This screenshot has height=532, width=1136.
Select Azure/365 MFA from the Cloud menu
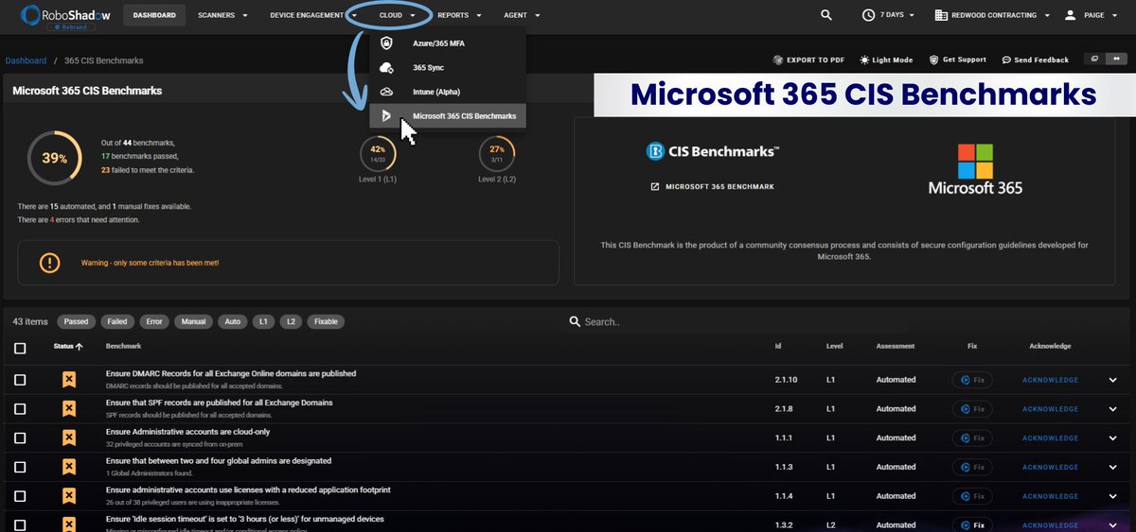448,43
